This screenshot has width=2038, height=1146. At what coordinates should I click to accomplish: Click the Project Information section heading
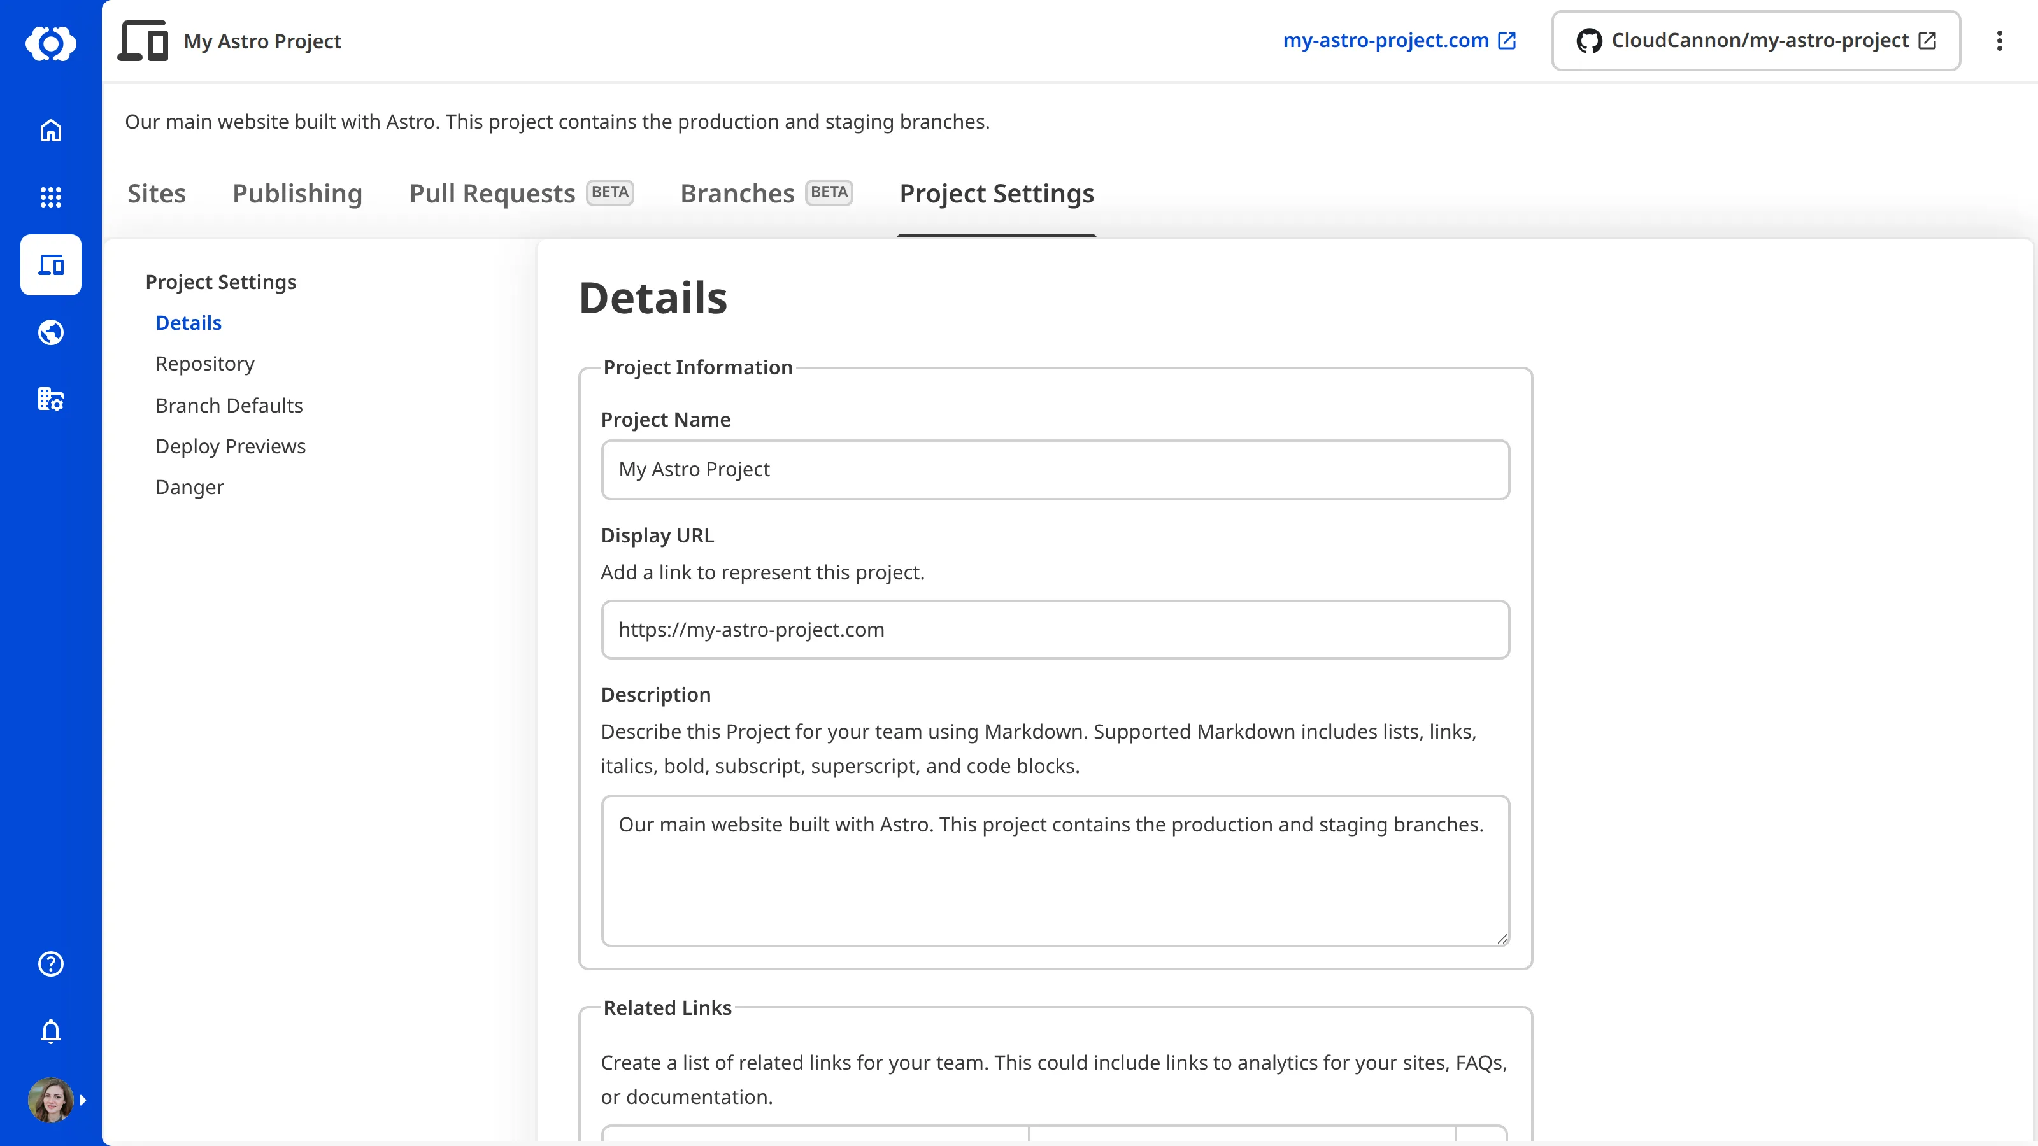tap(698, 367)
